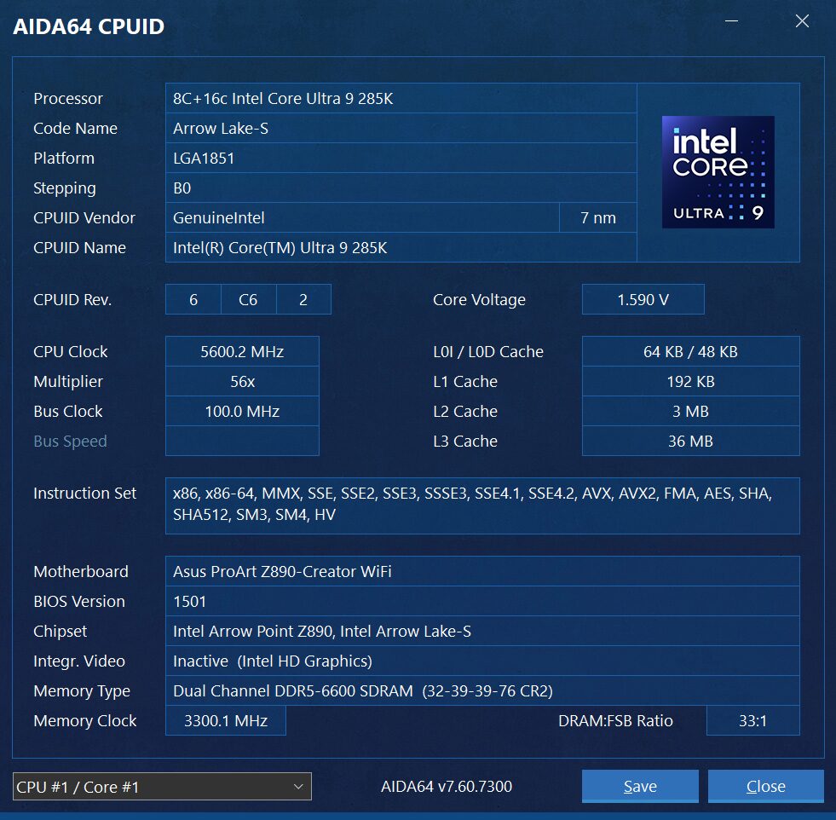Image resolution: width=836 pixels, height=820 pixels.
Task: Click the Platform value LGA1851
Action: coord(401,158)
